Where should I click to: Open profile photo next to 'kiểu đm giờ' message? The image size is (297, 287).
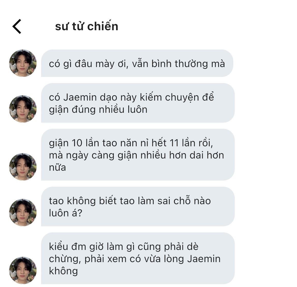coord(23,270)
